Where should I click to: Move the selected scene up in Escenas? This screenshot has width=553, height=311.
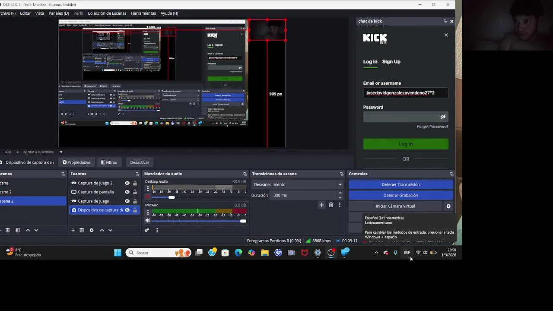pos(28,230)
